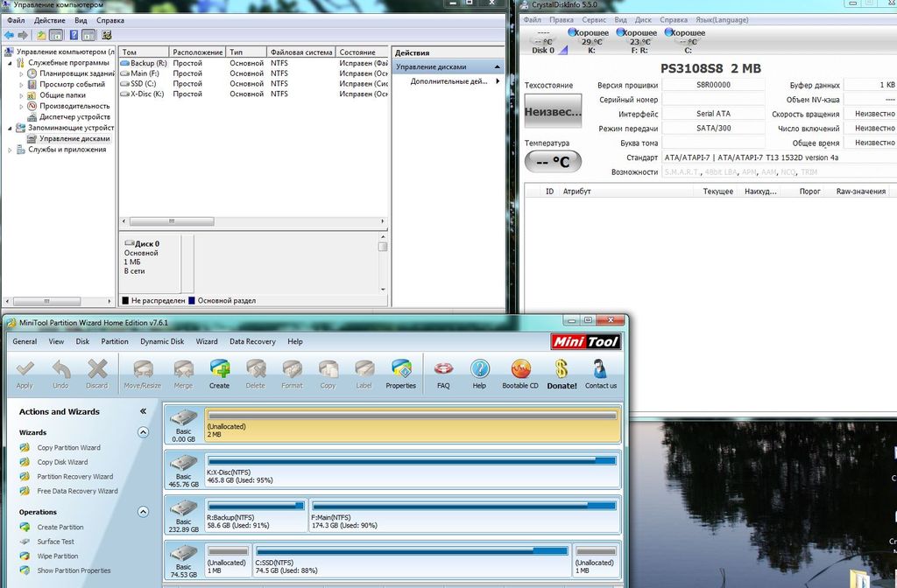Launch Free Data Recovery Wizard
The height and width of the screenshot is (588, 897).
(77, 491)
